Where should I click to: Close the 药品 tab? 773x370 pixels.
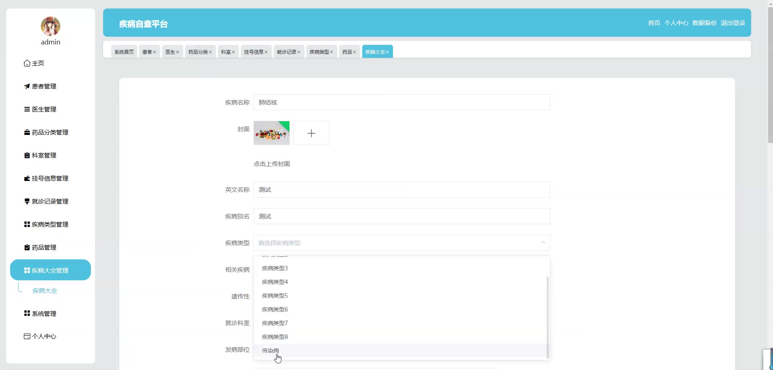(x=355, y=52)
